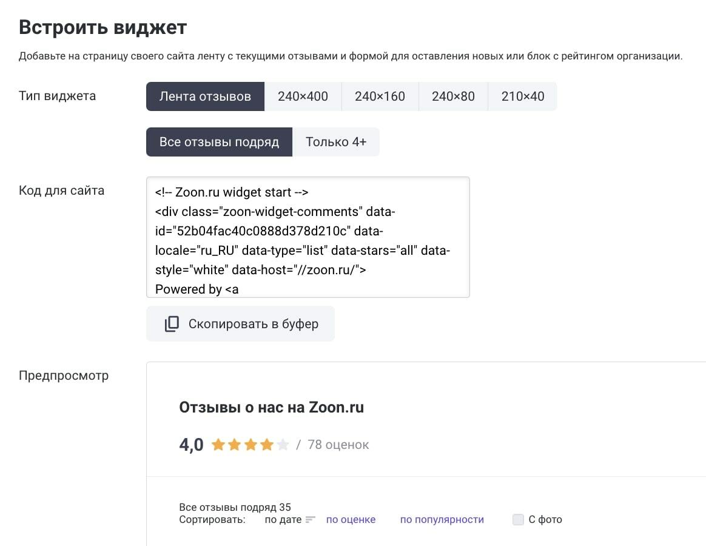Screen dimensions: 706x546
Task: Click the fourth orange rating star
Action: (267, 445)
